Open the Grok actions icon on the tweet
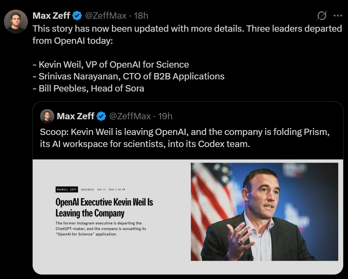The width and height of the screenshot is (348, 279). tap(322, 15)
